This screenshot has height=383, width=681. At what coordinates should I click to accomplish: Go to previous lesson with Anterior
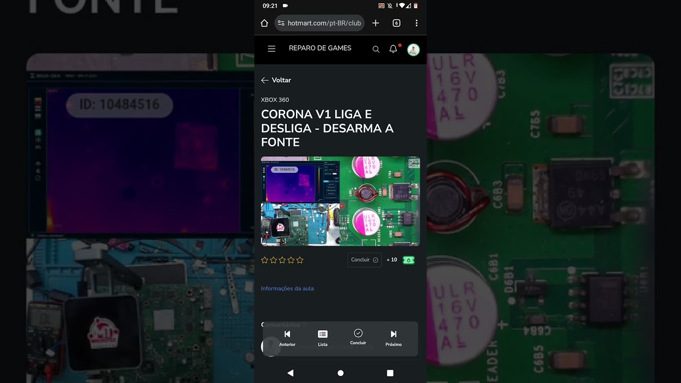tap(287, 338)
